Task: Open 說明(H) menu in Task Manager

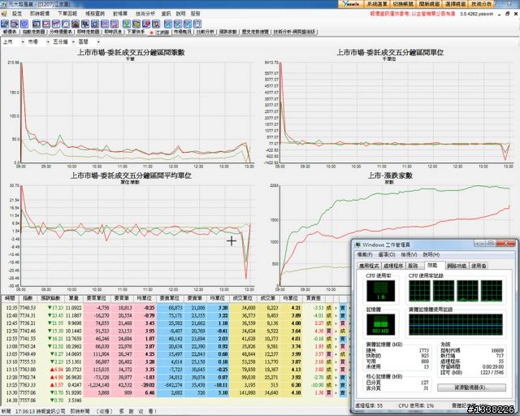Action: [431, 254]
